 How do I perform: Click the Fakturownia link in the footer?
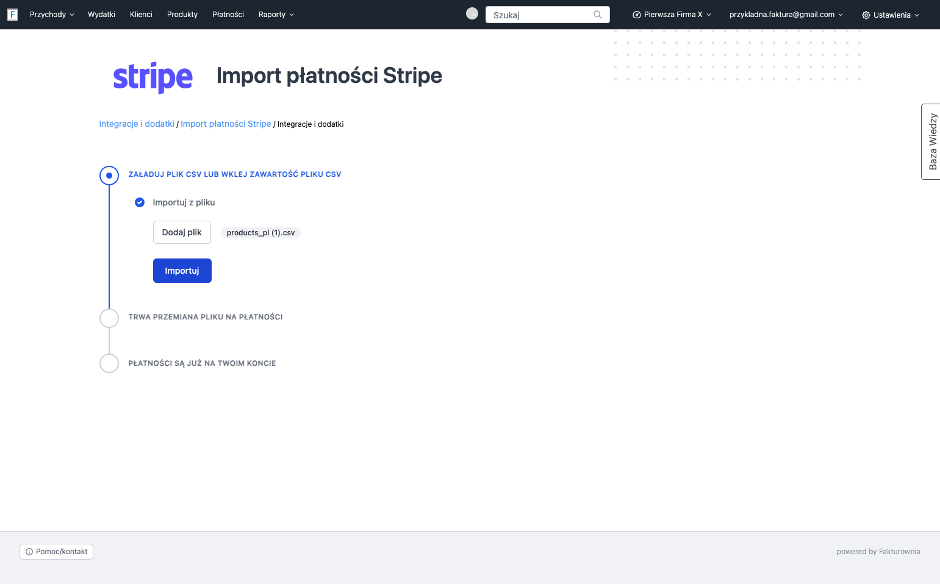coord(900,552)
